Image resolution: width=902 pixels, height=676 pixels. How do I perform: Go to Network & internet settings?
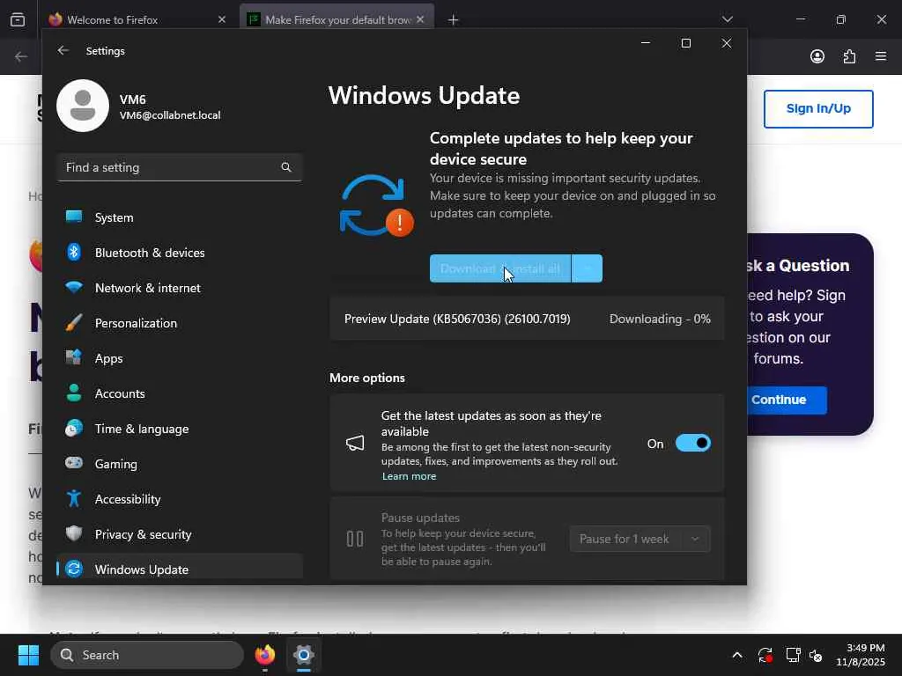(180, 288)
